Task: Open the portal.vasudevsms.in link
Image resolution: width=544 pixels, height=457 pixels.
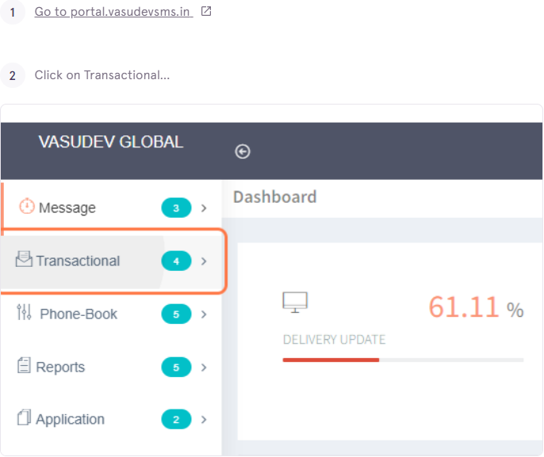Action: point(113,12)
